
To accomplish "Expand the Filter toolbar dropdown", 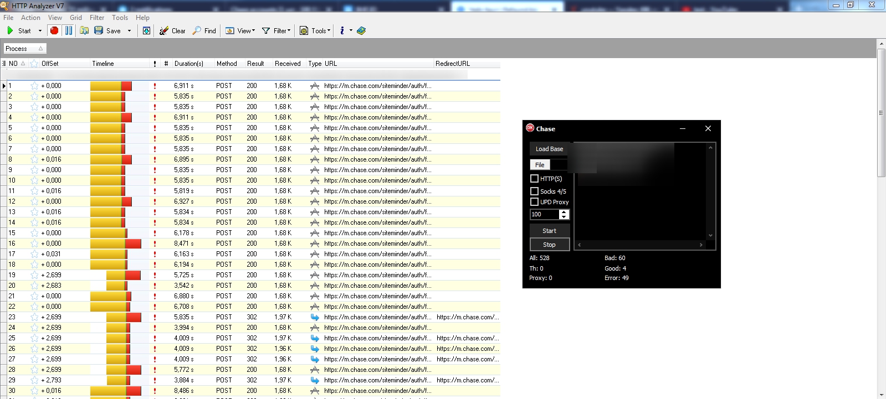I will click(x=289, y=31).
